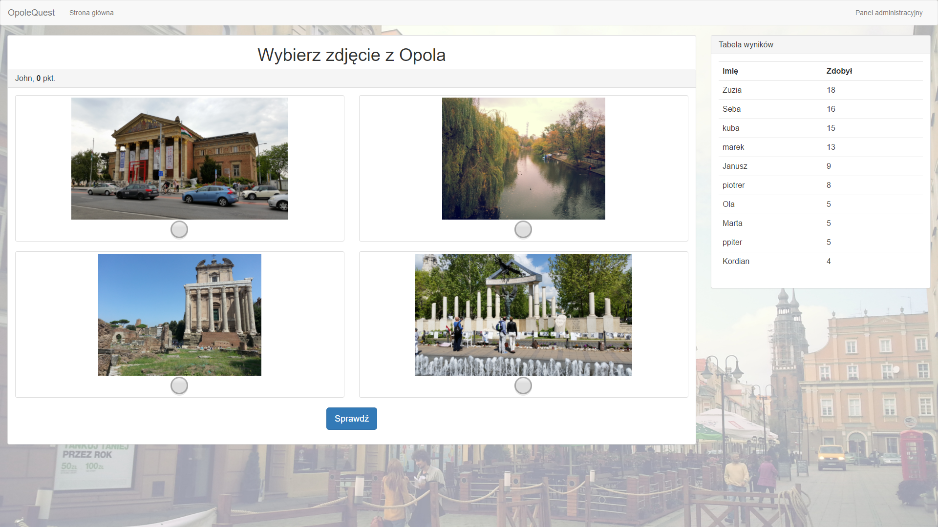Screen dimensions: 938x527
Task: Click the Sprawdź button
Action: [x=351, y=419]
